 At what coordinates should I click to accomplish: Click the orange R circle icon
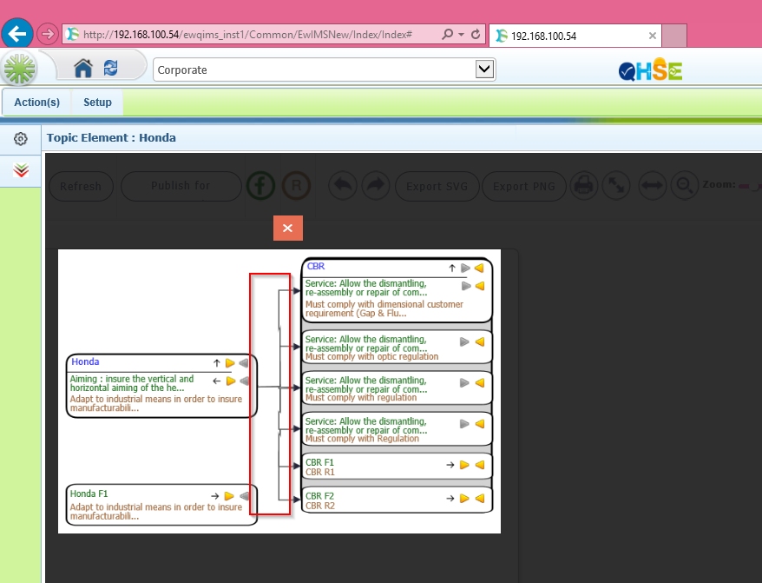click(297, 185)
